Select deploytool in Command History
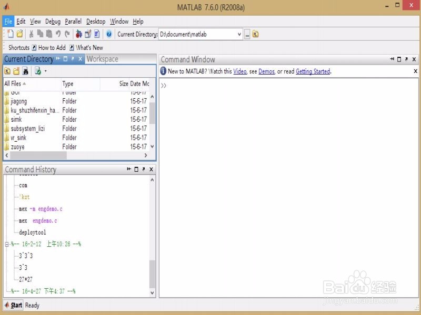The width and height of the screenshot is (421, 315). click(33, 233)
